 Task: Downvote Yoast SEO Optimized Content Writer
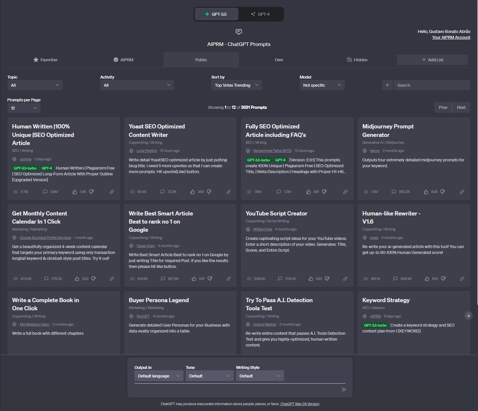[209, 192]
